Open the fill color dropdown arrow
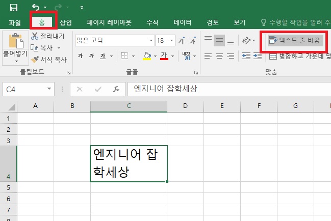The width and height of the screenshot is (331, 221). [156, 56]
